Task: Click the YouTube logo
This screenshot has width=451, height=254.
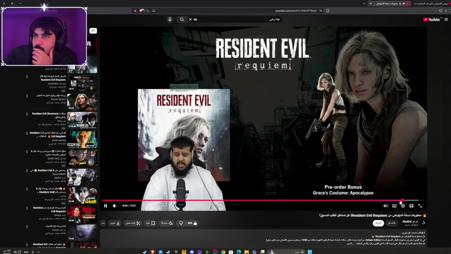Action: tap(432, 19)
